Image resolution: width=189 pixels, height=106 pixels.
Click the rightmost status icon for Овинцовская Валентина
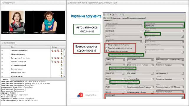58,58
